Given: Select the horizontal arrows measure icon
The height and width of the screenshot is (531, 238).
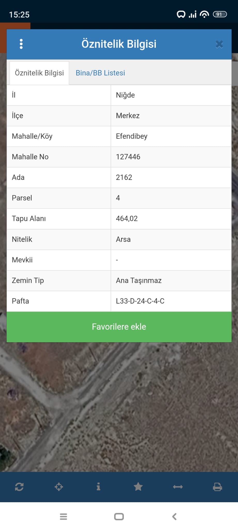Looking at the screenshot, I should coord(178,487).
